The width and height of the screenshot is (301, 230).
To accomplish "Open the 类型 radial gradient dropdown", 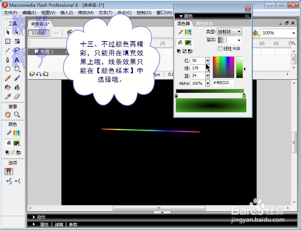I will [x=239, y=32].
